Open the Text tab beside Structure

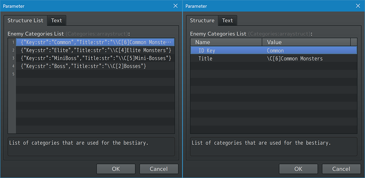point(228,21)
